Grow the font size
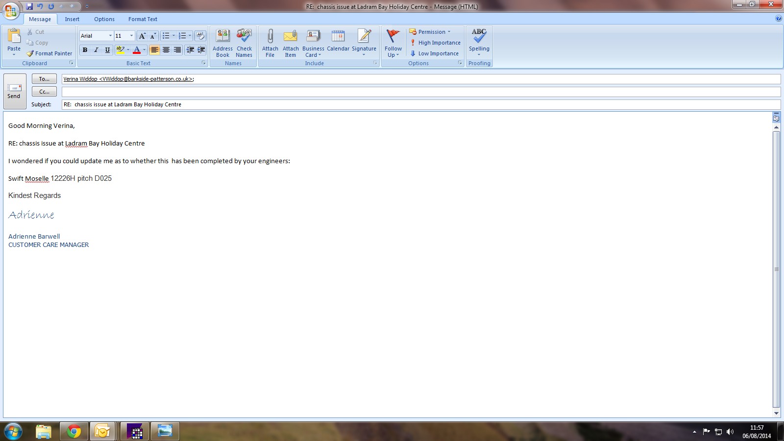Viewport: 784px width, 441px height. tap(142, 36)
